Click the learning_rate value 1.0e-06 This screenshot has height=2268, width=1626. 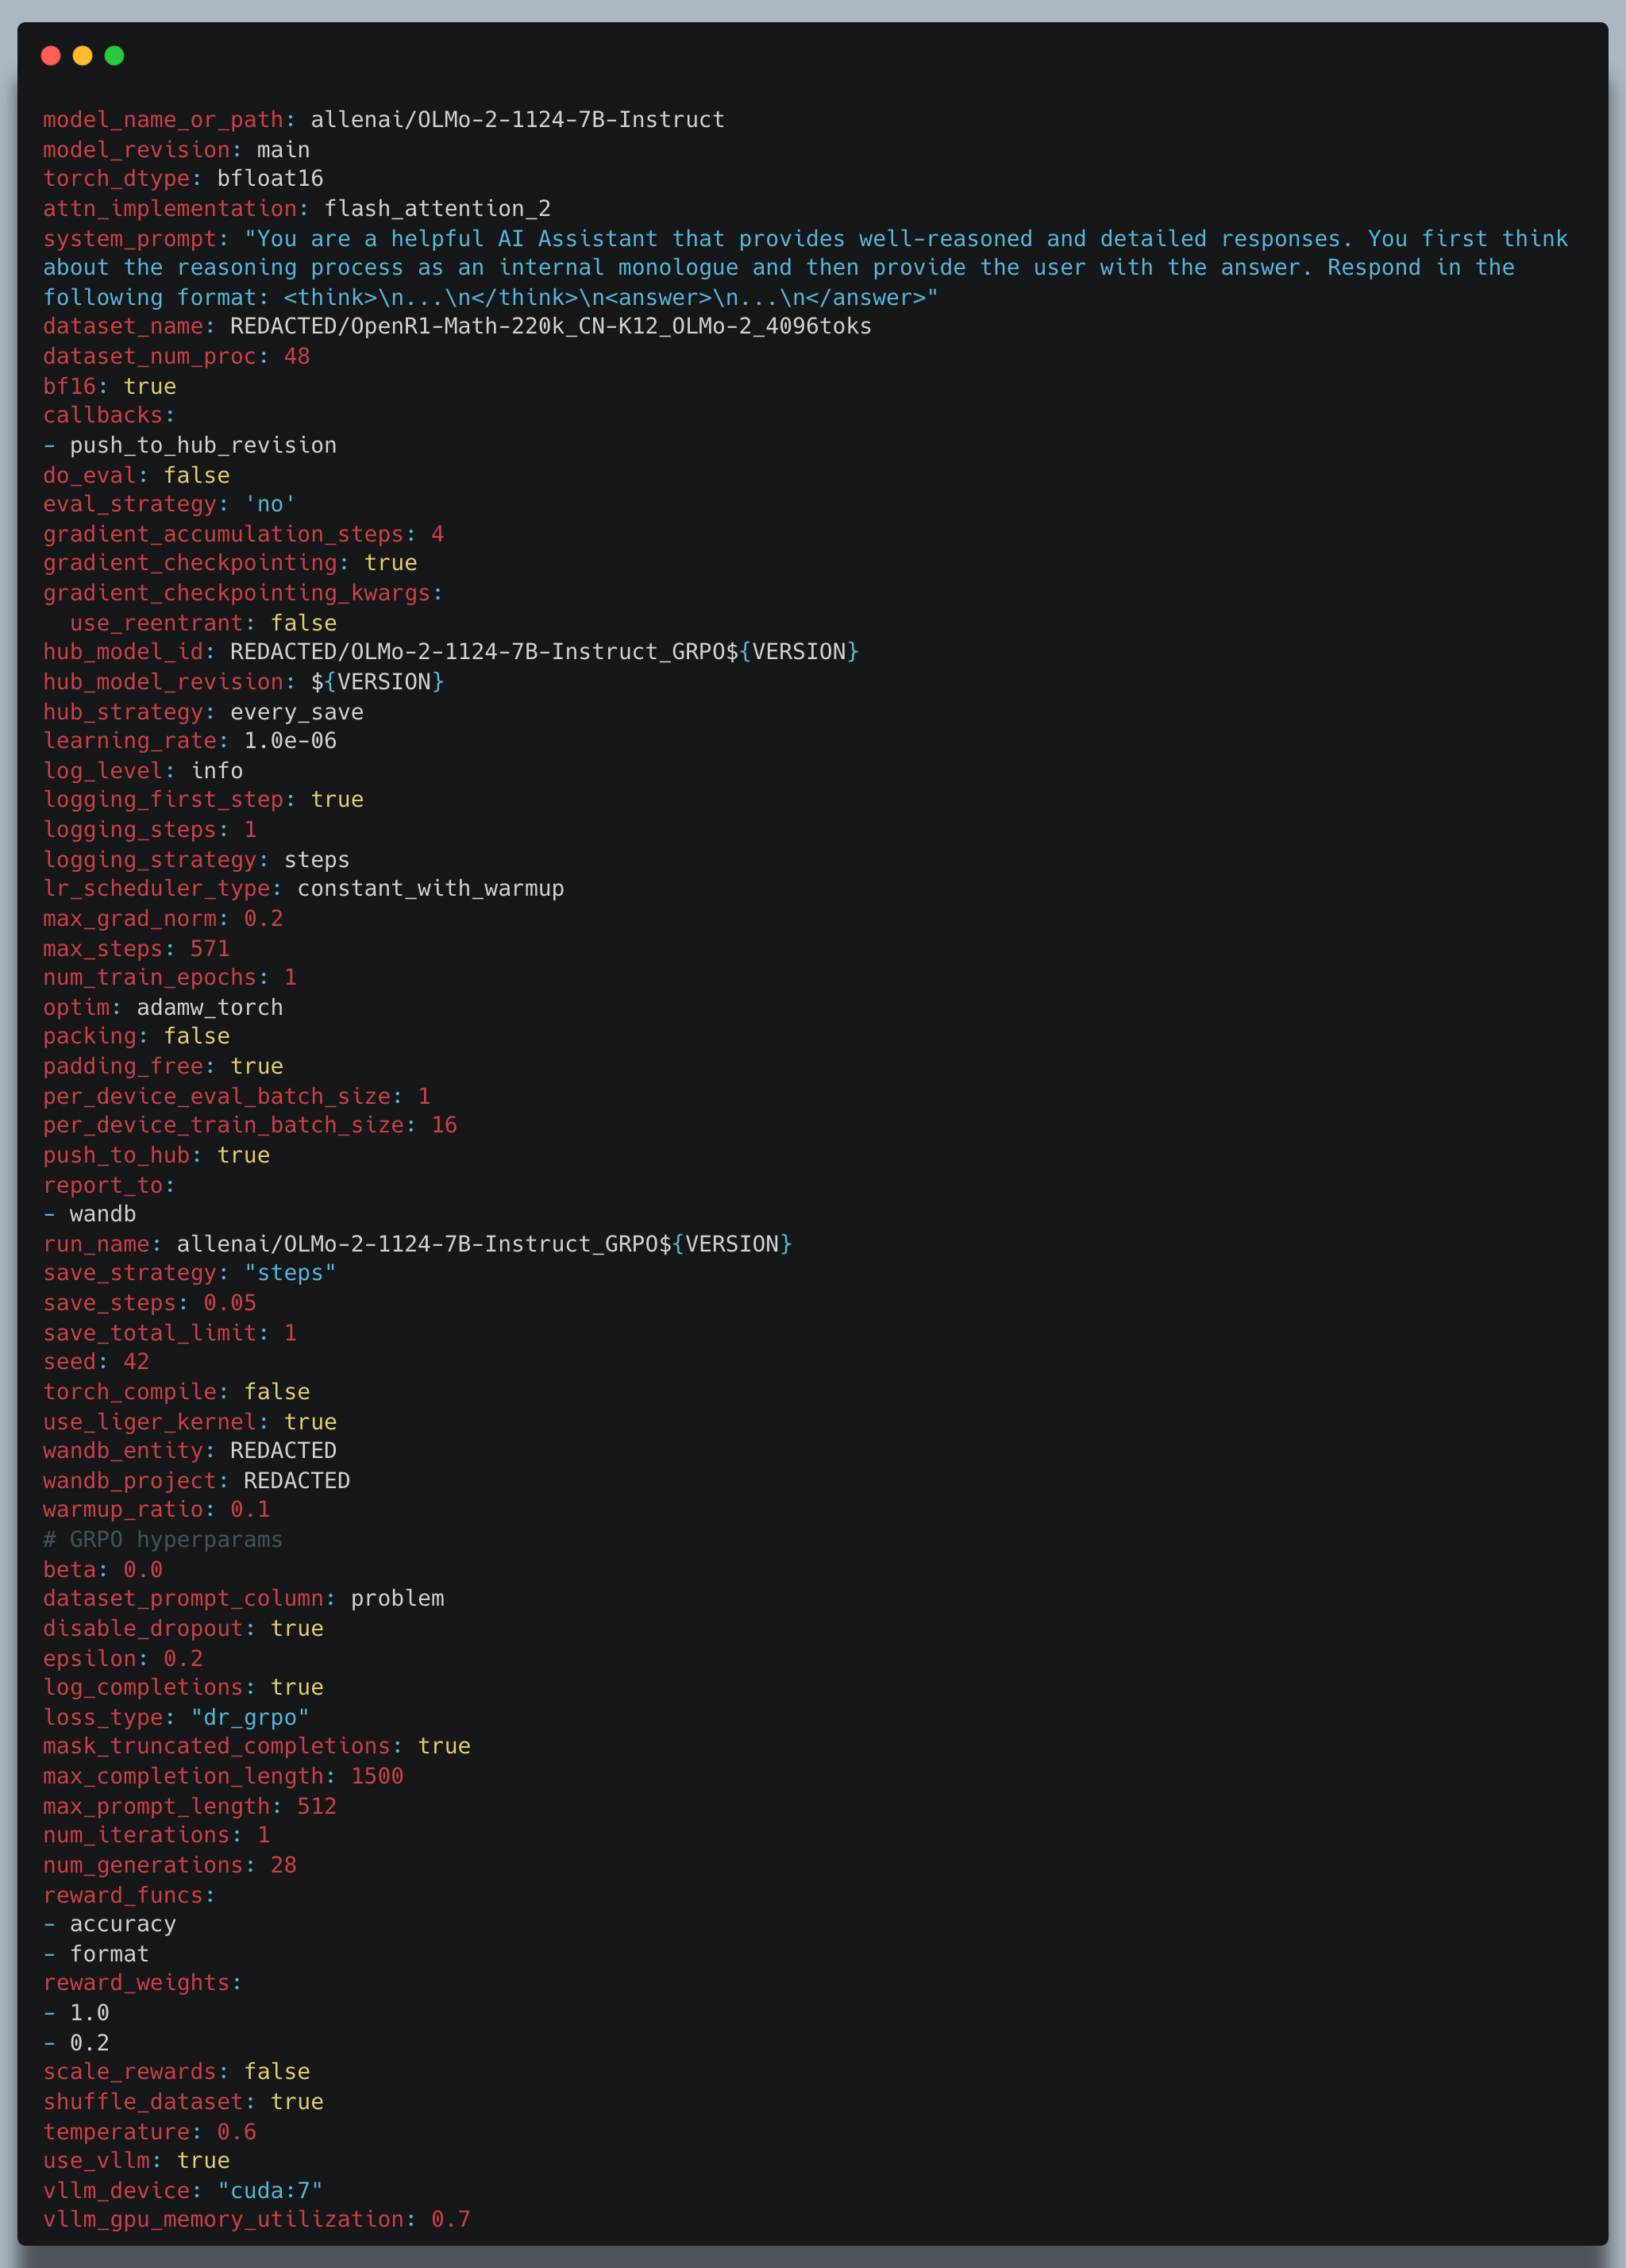[290, 741]
